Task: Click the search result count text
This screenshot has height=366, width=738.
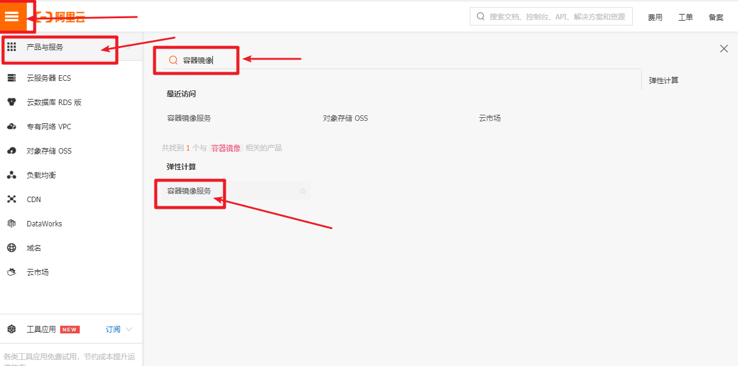Action: pyautogui.click(x=222, y=148)
